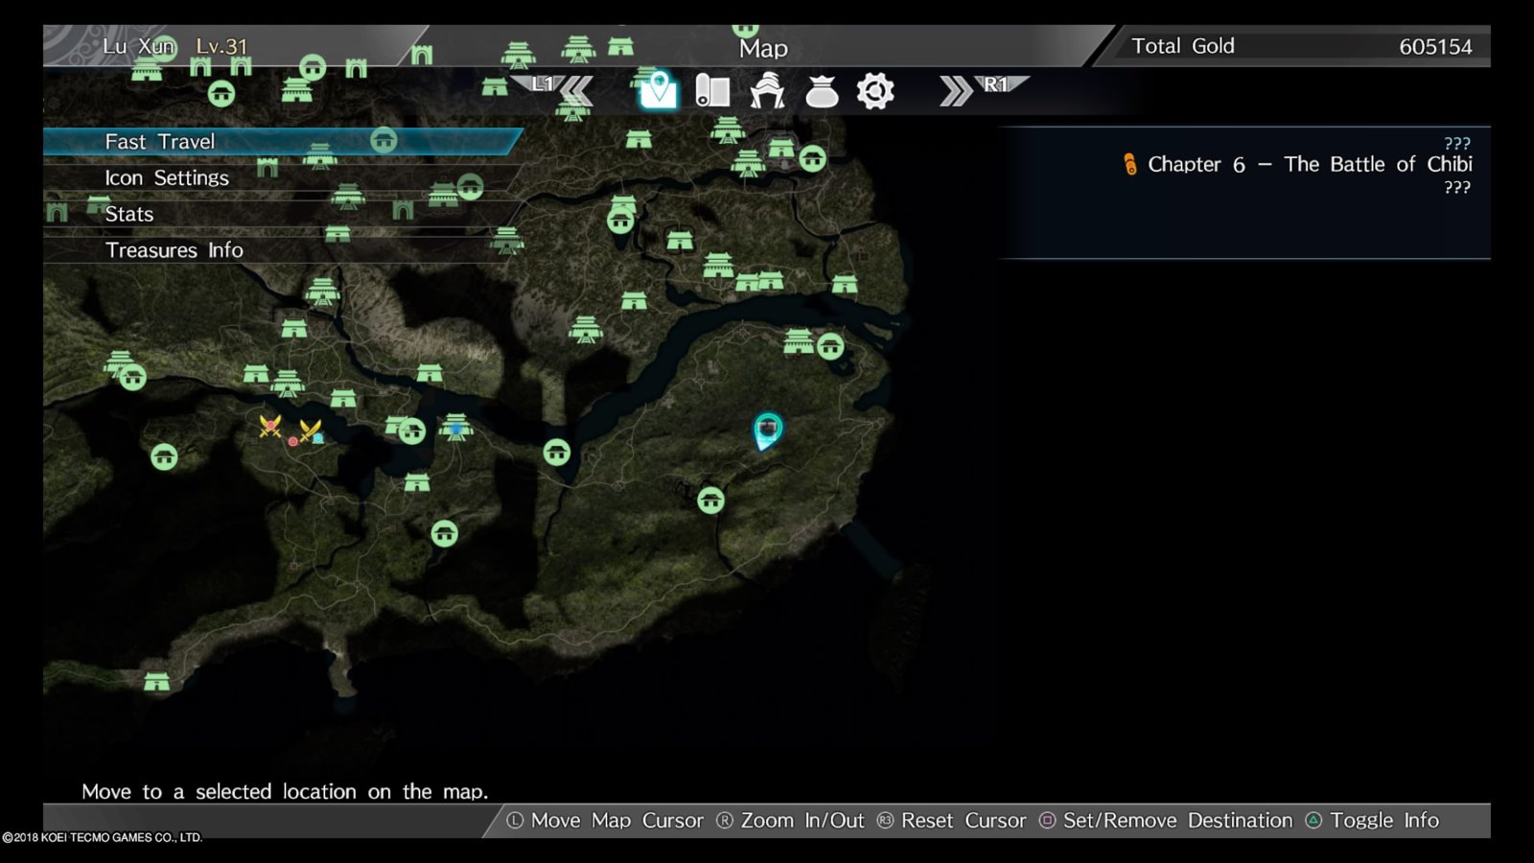Image resolution: width=1534 pixels, height=863 pixels.
Task: Select round house icon just east of blue-dot fortress
Action: [x=557, y=452]
